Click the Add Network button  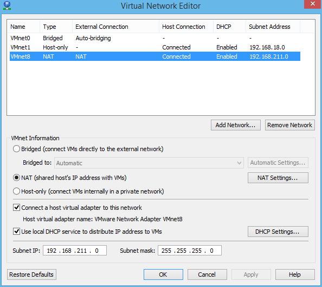coord(236,125)
